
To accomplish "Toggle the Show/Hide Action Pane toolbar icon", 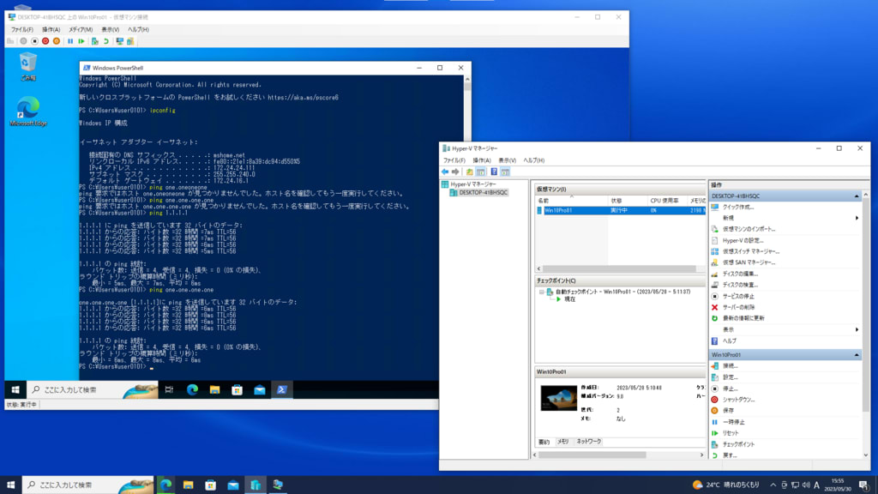I will coord(505,172).
